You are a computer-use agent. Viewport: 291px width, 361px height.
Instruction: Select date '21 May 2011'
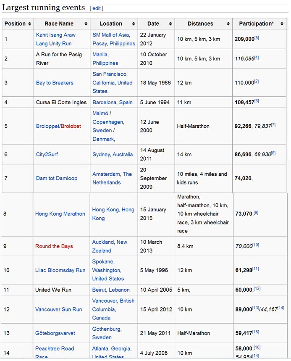click(155, 333)
